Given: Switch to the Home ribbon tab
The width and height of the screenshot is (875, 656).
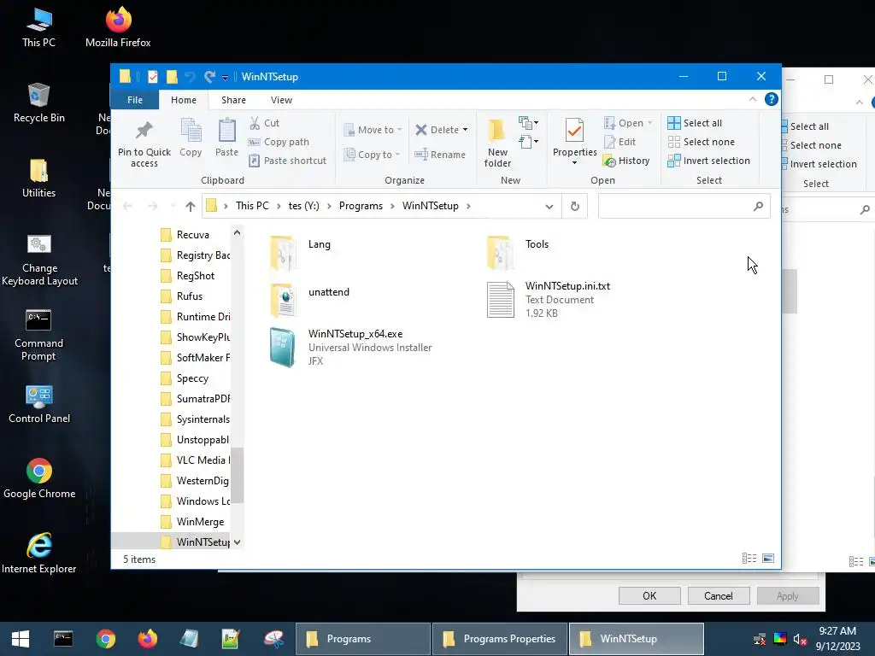Looking at the screenshot, I should 184,100.
